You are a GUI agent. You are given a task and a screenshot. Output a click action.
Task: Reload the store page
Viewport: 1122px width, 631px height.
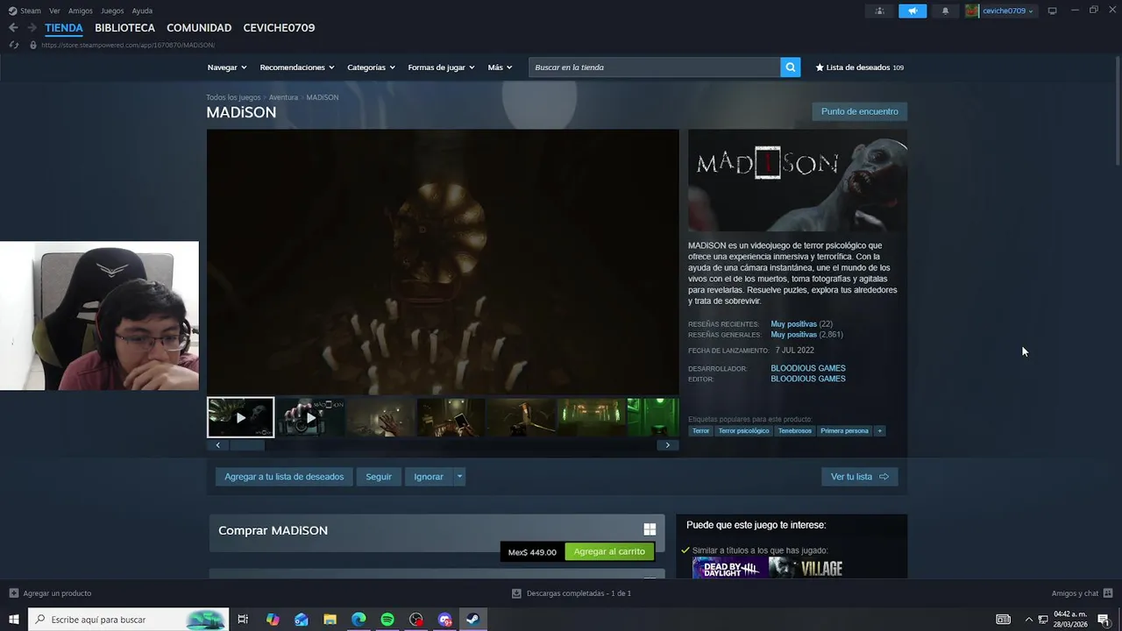click(13, 45)
